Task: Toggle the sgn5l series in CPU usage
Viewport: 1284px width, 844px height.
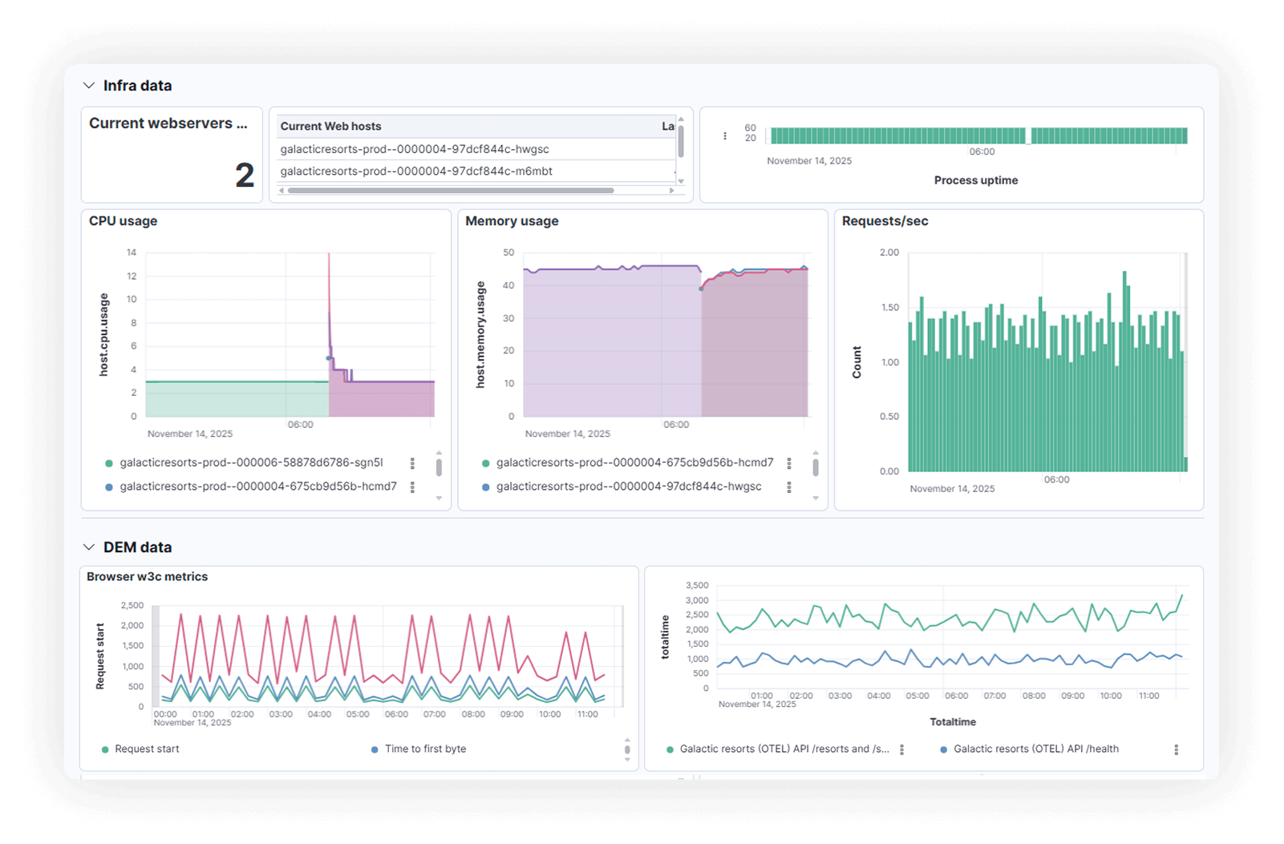Action: click(250, 462)
